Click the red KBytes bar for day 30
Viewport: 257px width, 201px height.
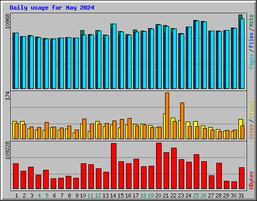pos(234,185)
